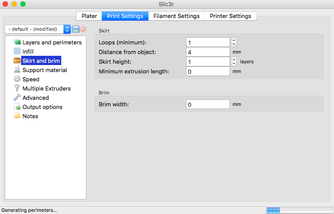Adjust the Loops (minimum) stepper arrows
Image resolution: width=334 pixels, height=214 pixels.
234,42
